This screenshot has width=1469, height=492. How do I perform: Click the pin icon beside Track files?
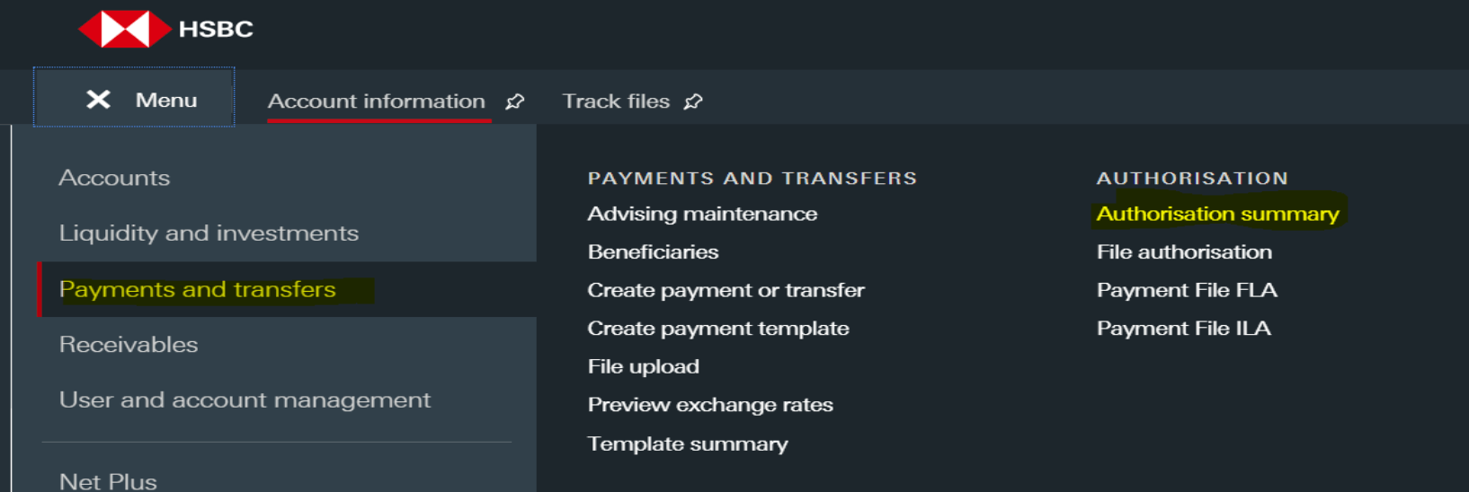point(693,101)
